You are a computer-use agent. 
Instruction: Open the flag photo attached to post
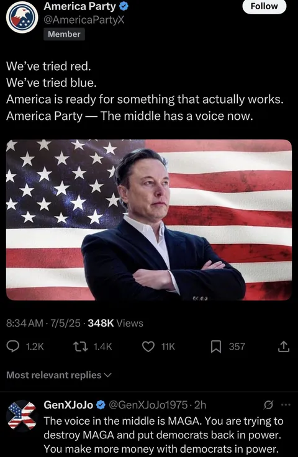pos(149,220)
